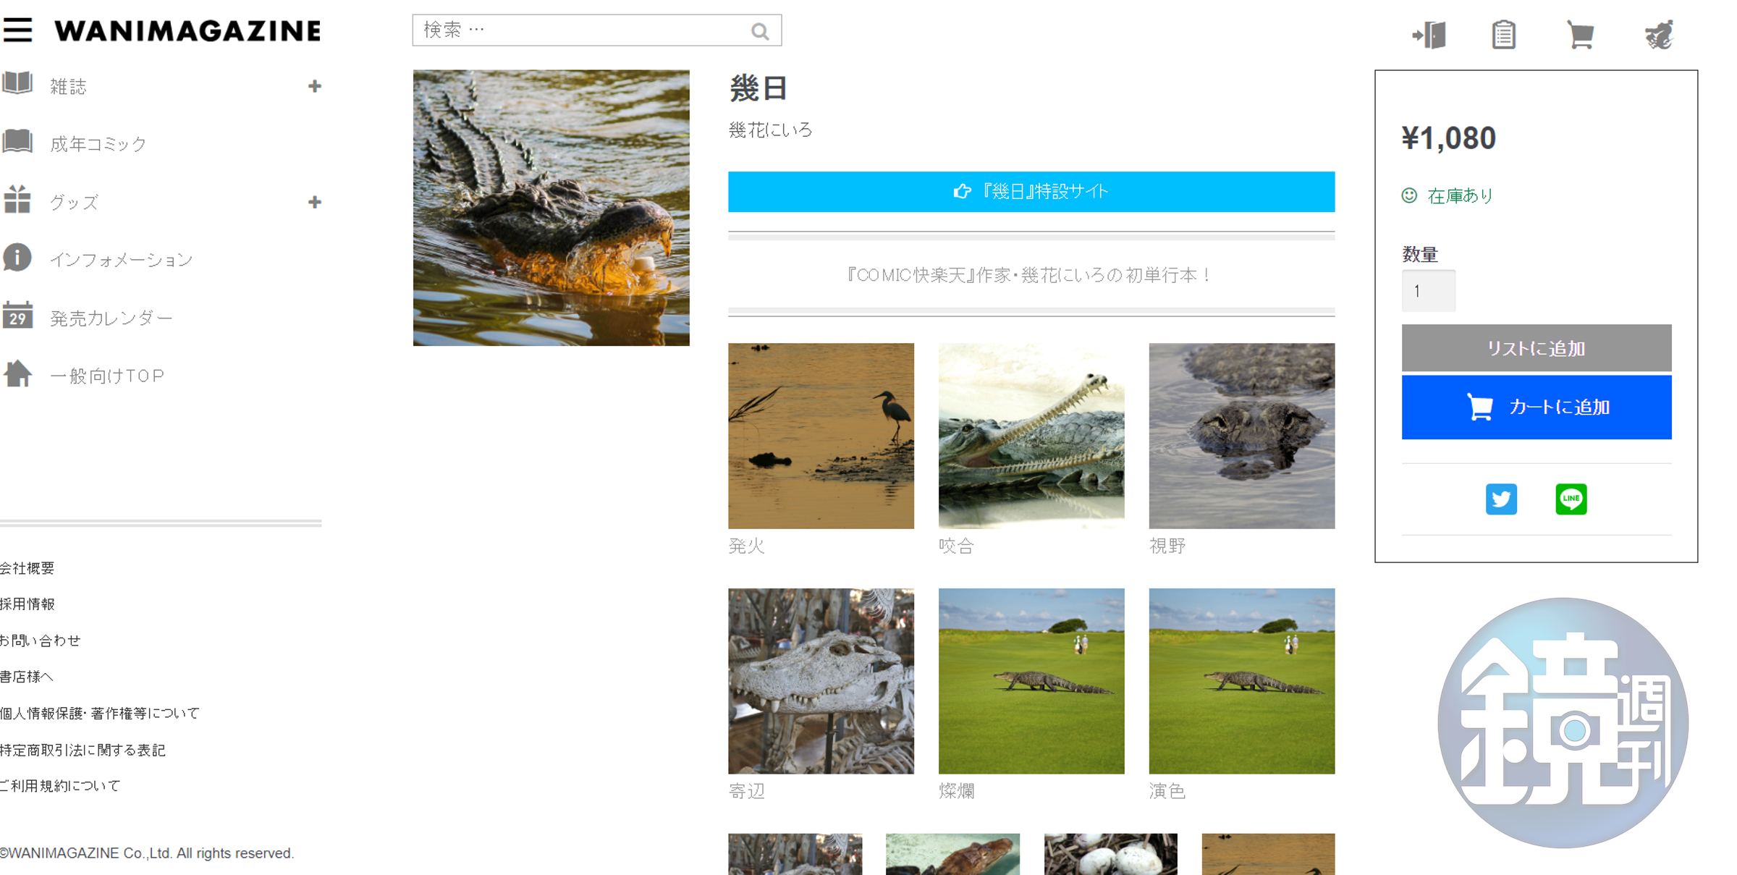The height and width of the screenshot is (875, 1737).
Task: Open the 演色 thumbnail image
Action: [1242, 681]
